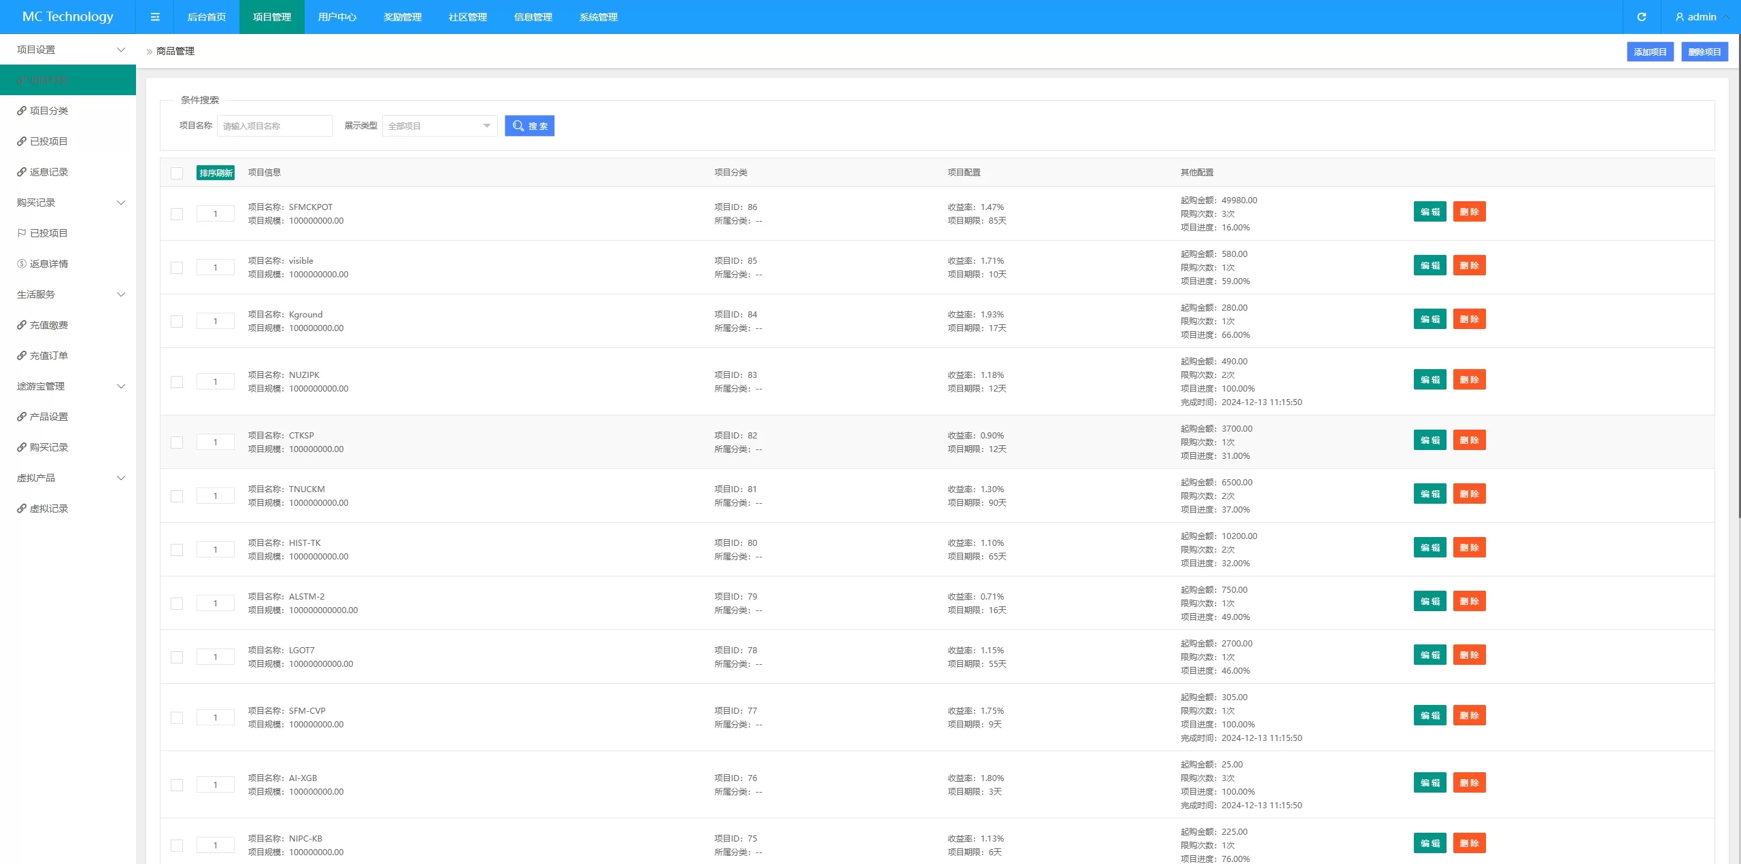Image resolution: width=1741 pixels, height=864 pixels.
Task: Click the 添加项目 button
Action: pyautogui.click(x=1650, y=52)
